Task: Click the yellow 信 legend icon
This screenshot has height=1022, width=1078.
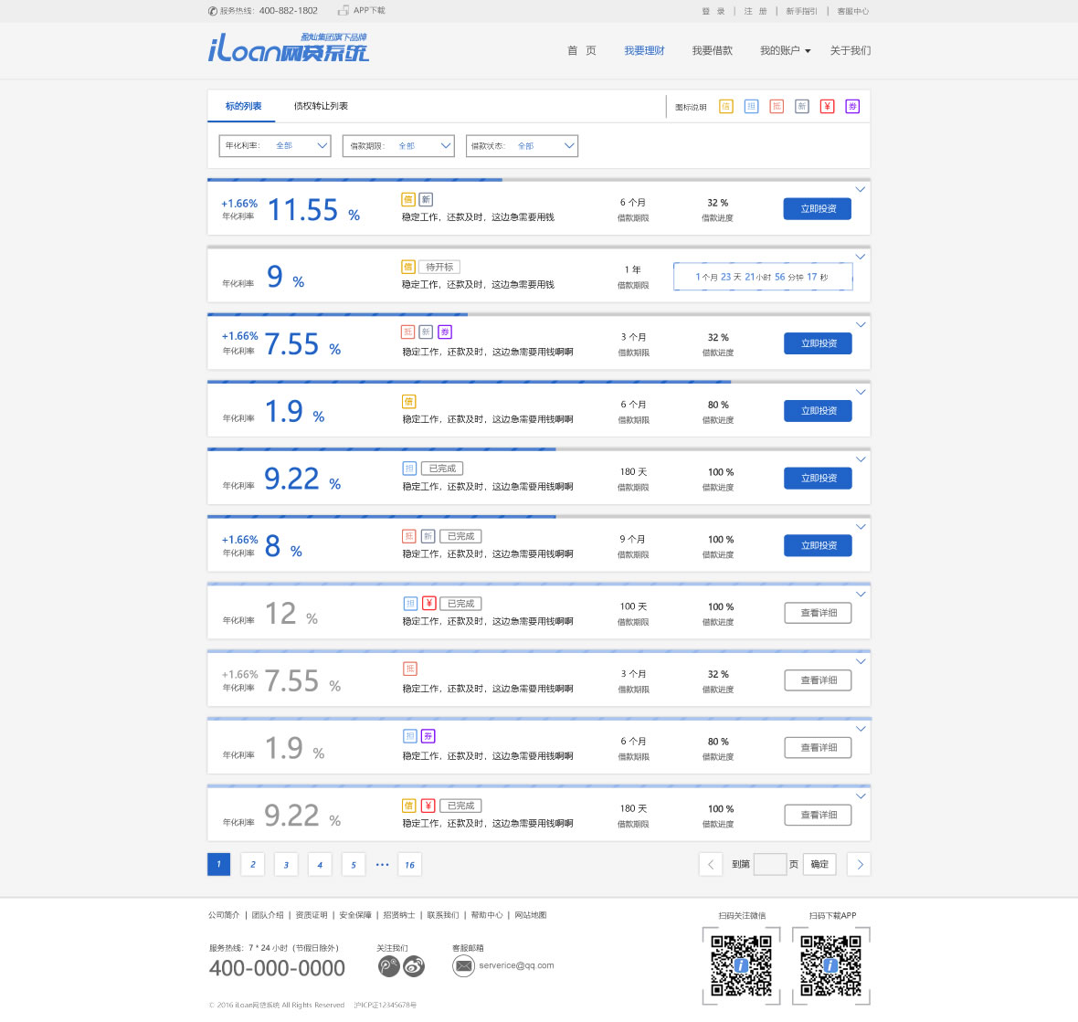Action: coord(725,107)
